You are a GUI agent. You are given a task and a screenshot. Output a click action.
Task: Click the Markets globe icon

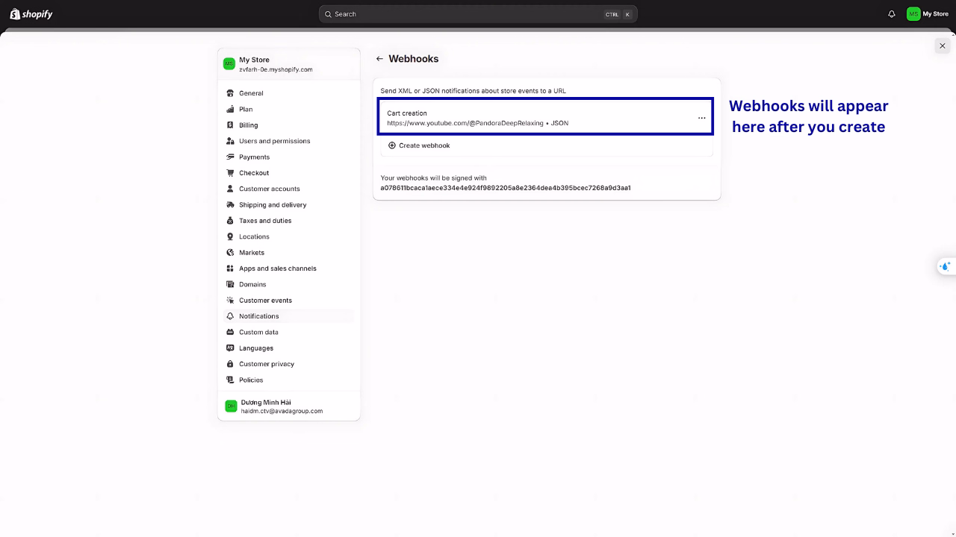coord(230,252)
